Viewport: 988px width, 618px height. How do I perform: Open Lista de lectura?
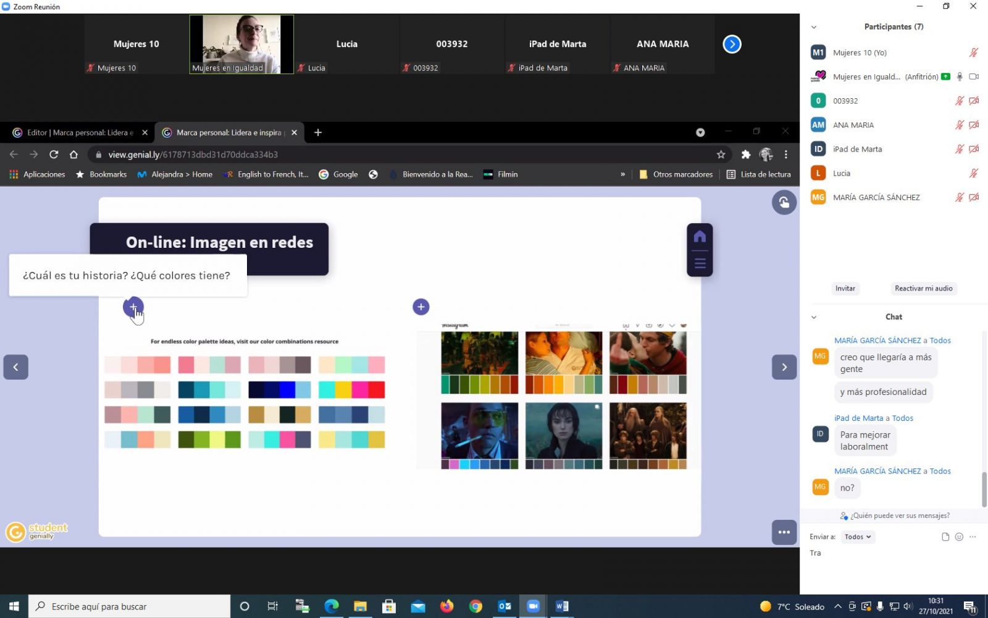point(758,174)
